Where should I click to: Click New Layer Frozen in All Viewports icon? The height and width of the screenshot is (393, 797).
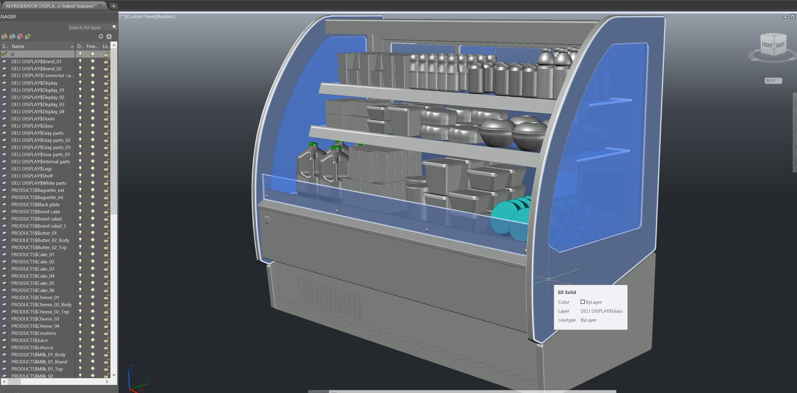coord(12,36)
